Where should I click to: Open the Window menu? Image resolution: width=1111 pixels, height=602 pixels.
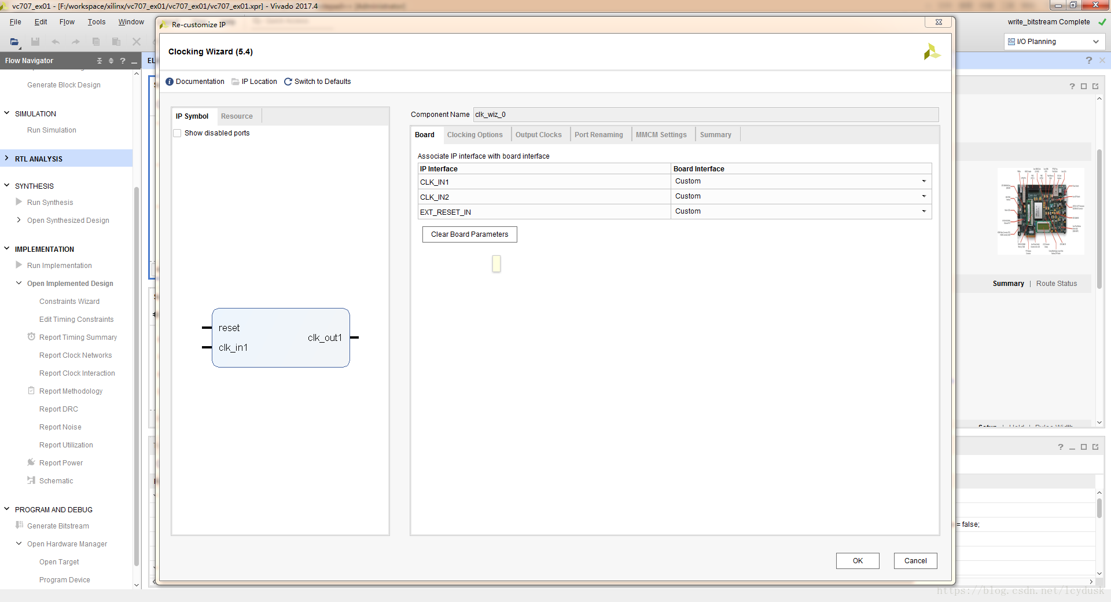click(x=131, y=22)
